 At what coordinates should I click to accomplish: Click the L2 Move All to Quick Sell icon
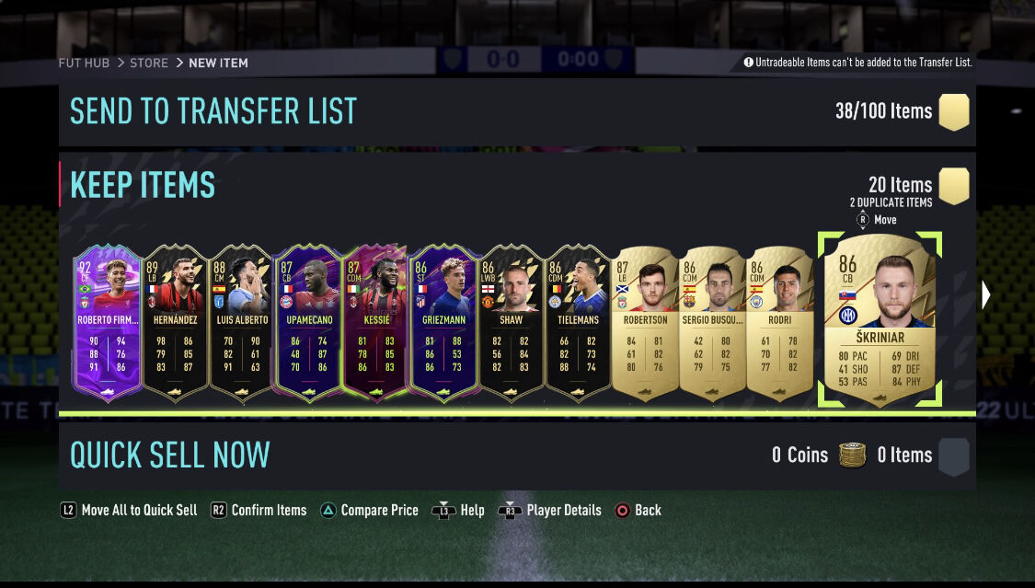tap(68, 510)
